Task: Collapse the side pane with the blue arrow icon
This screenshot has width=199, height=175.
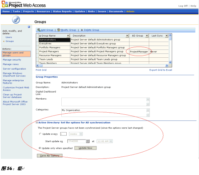Action: pos(29,27)
